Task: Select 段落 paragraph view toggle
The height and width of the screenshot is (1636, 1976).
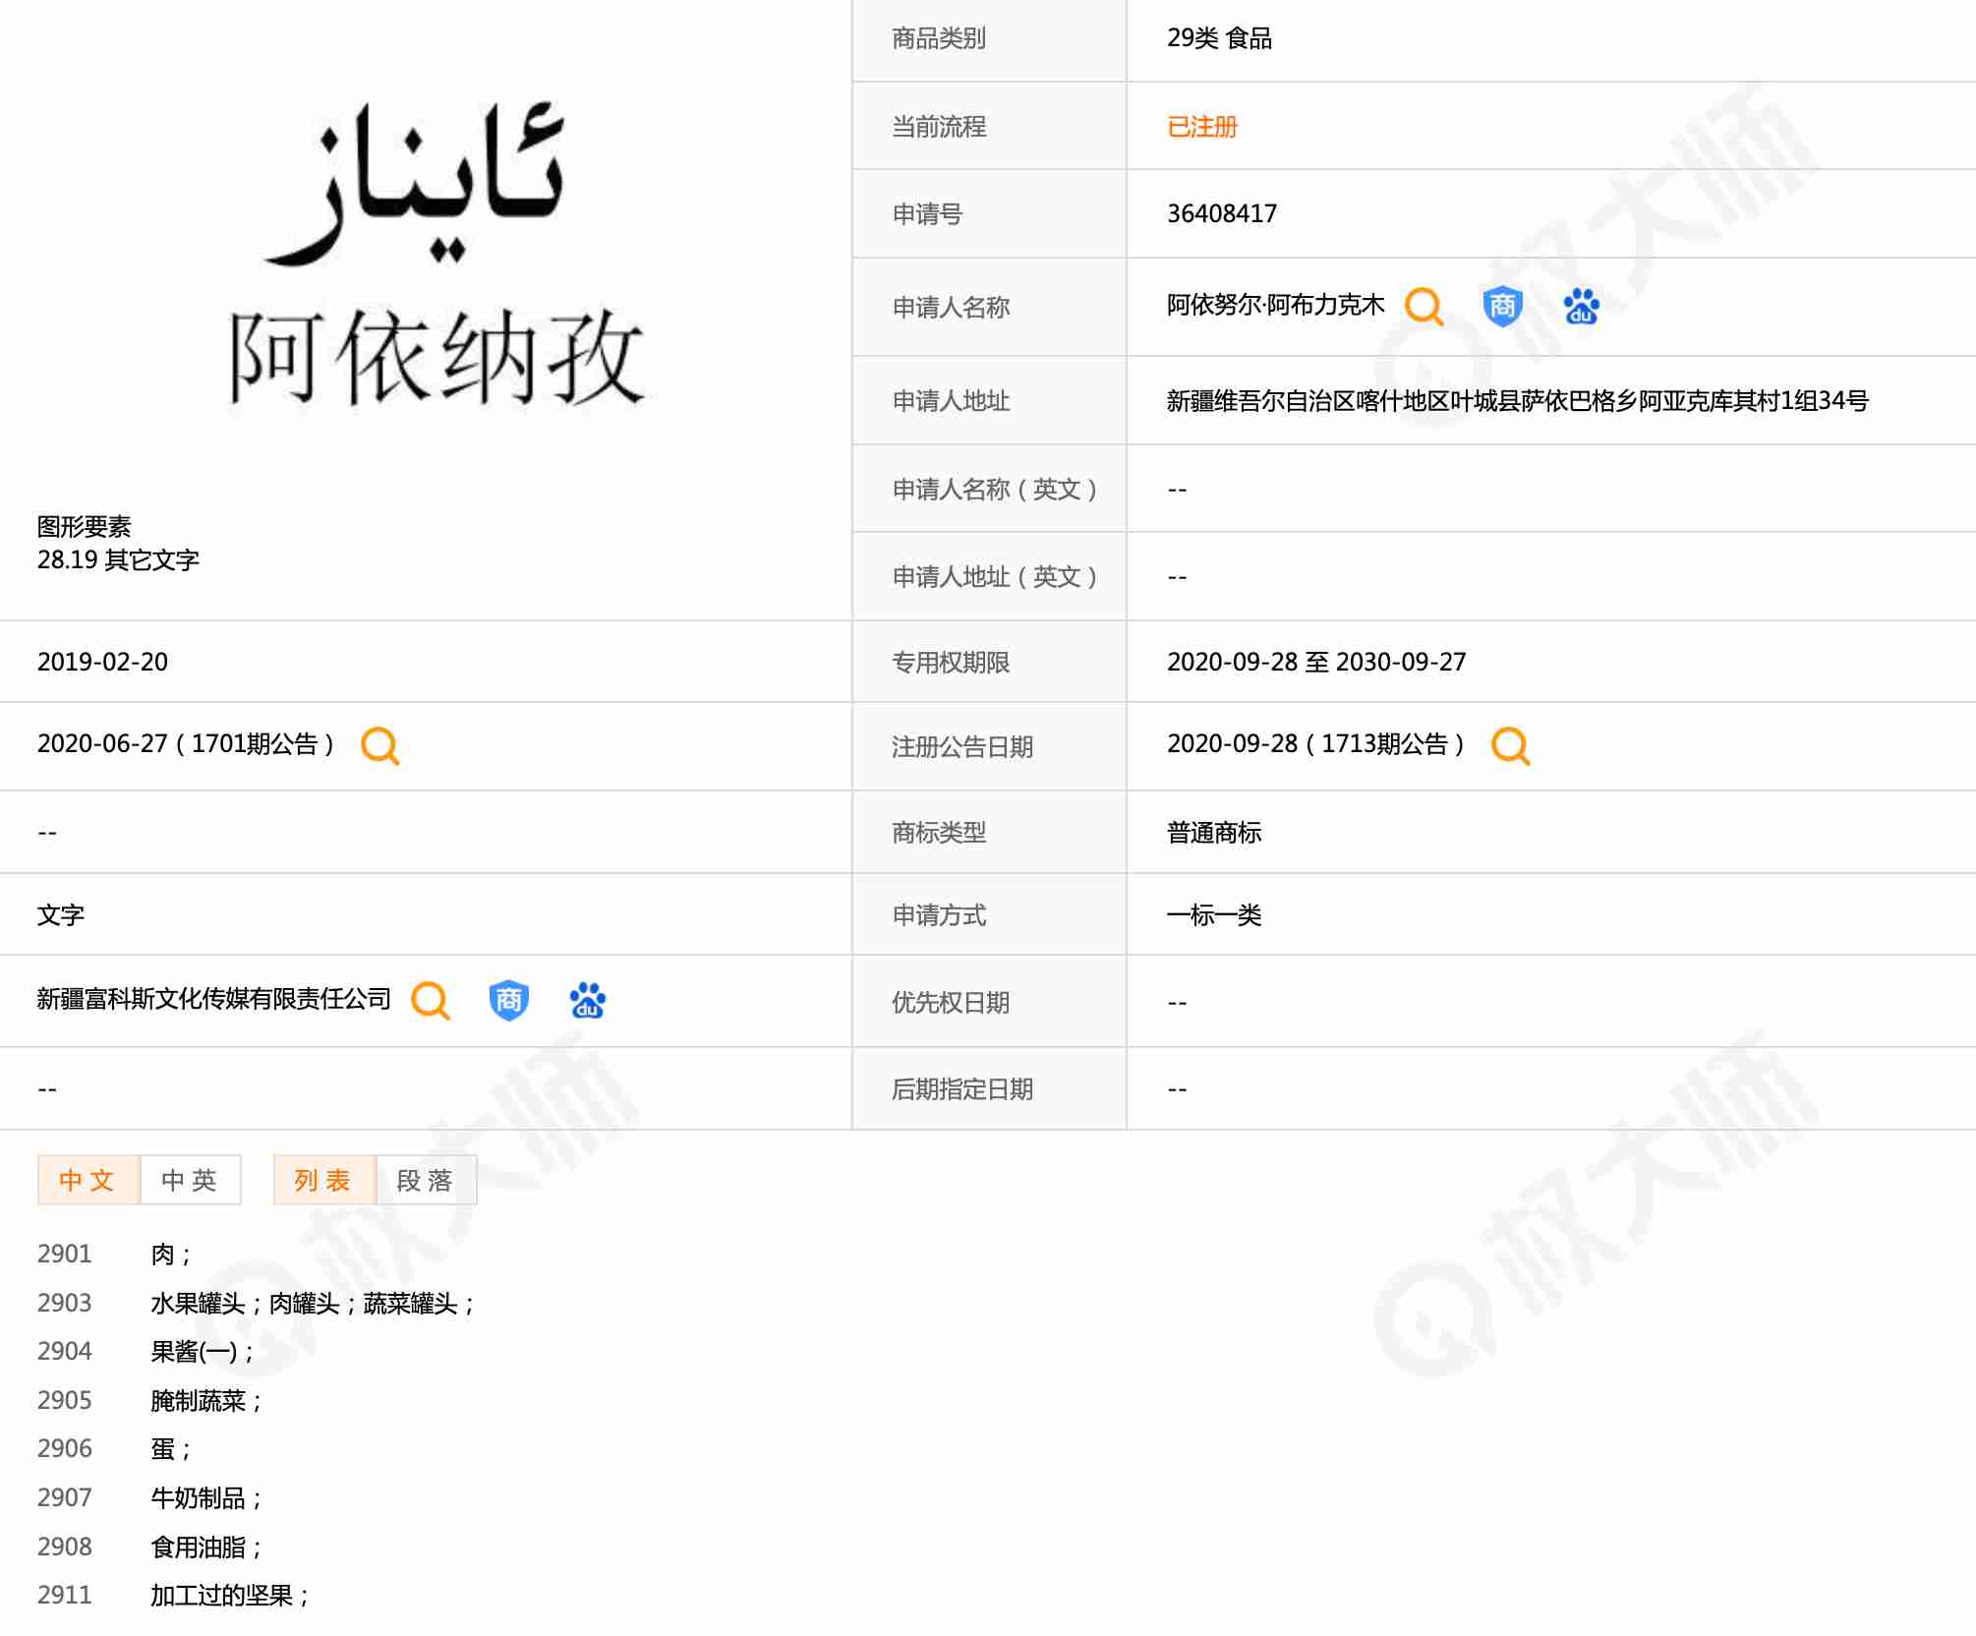Action: click(x=426, y=1180)
